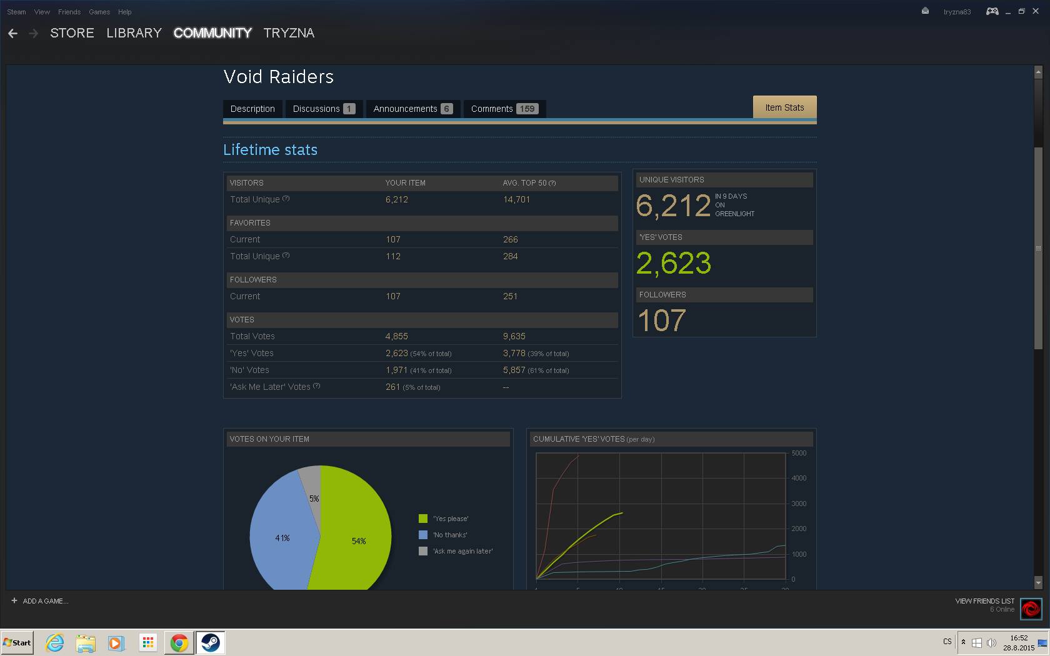
Task: Click the Steam taskbar icon
Action: click(211, 642)
